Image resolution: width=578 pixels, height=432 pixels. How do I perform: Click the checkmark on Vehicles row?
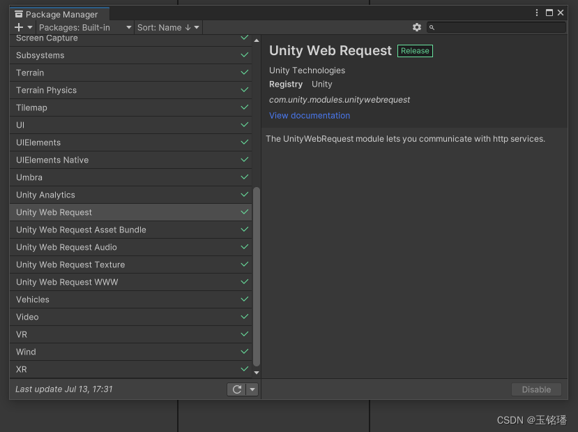244,299
